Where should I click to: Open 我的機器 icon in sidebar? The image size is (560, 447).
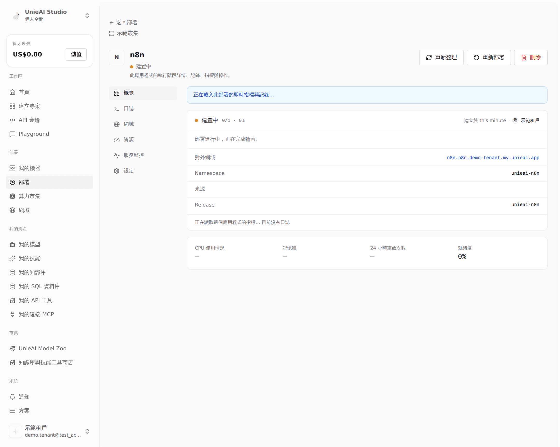tap(12, 168)
